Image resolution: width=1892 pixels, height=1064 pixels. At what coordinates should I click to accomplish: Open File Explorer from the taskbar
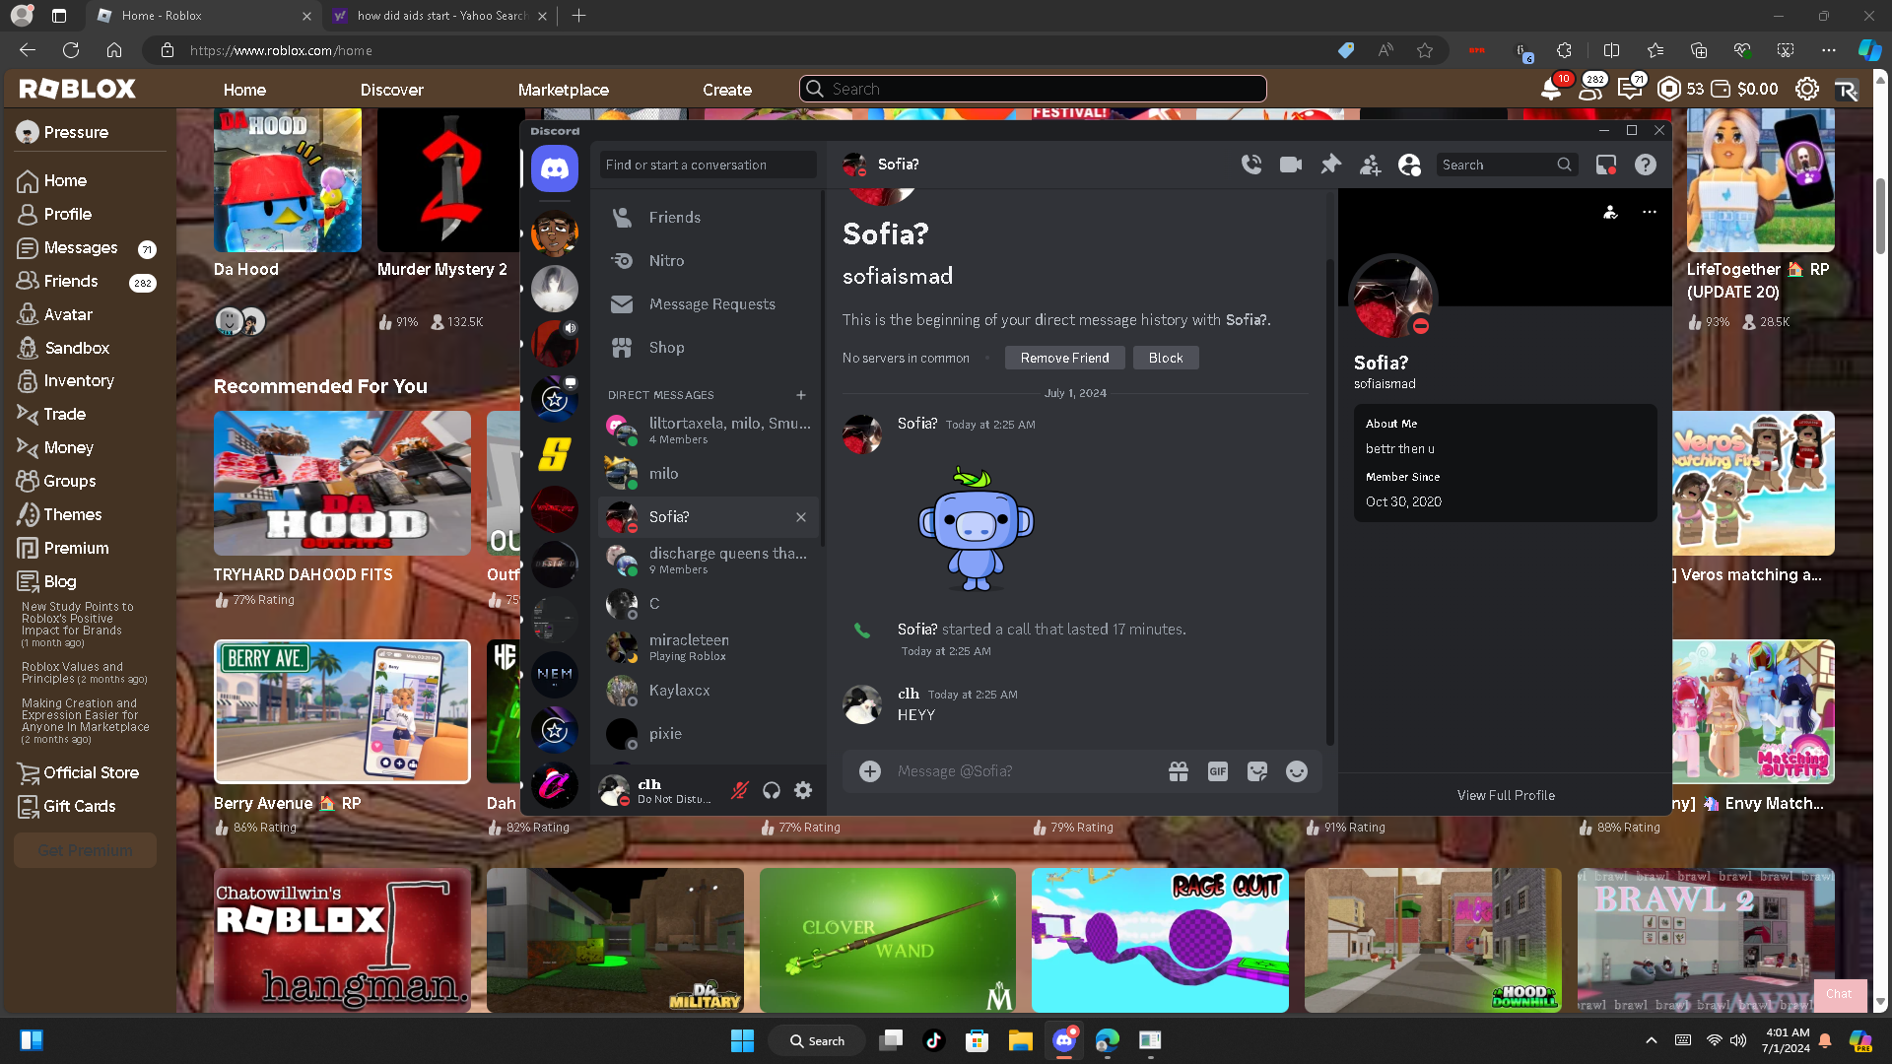coord(1020,1041)
